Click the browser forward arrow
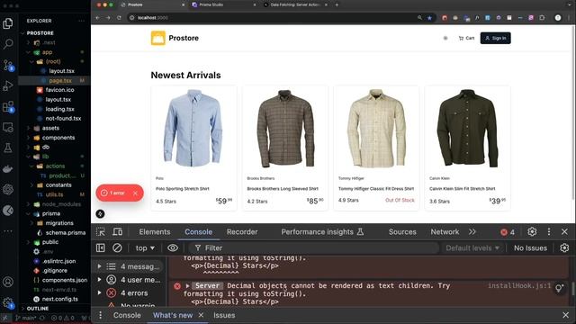This screenshot has height=324, width=576. click(108, 18)
